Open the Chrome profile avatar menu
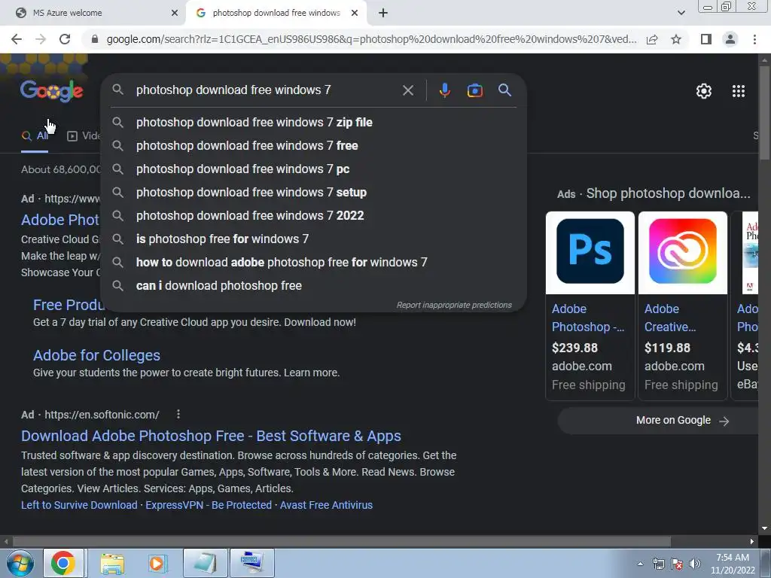 [730, 39]
